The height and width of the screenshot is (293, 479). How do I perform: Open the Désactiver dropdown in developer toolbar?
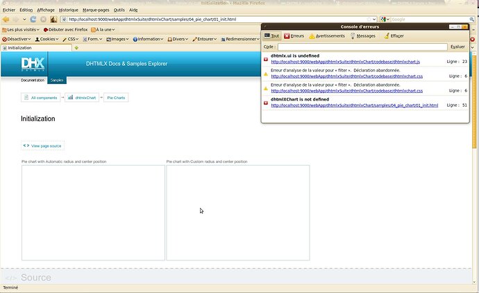pyautogui.click(x=17, y=39)
